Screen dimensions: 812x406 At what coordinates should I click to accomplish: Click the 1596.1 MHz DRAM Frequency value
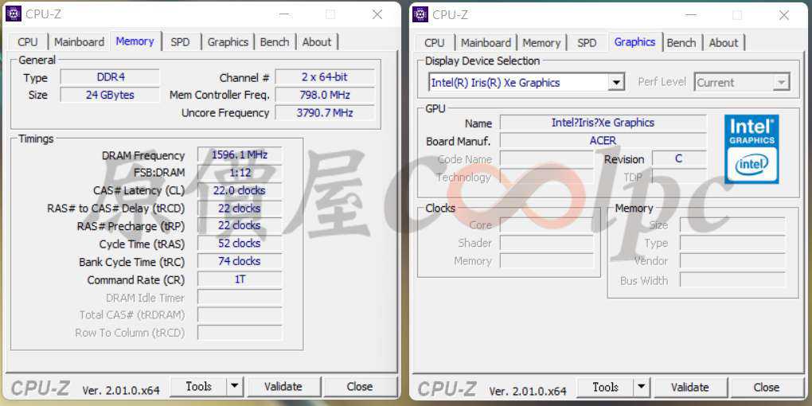240,155
